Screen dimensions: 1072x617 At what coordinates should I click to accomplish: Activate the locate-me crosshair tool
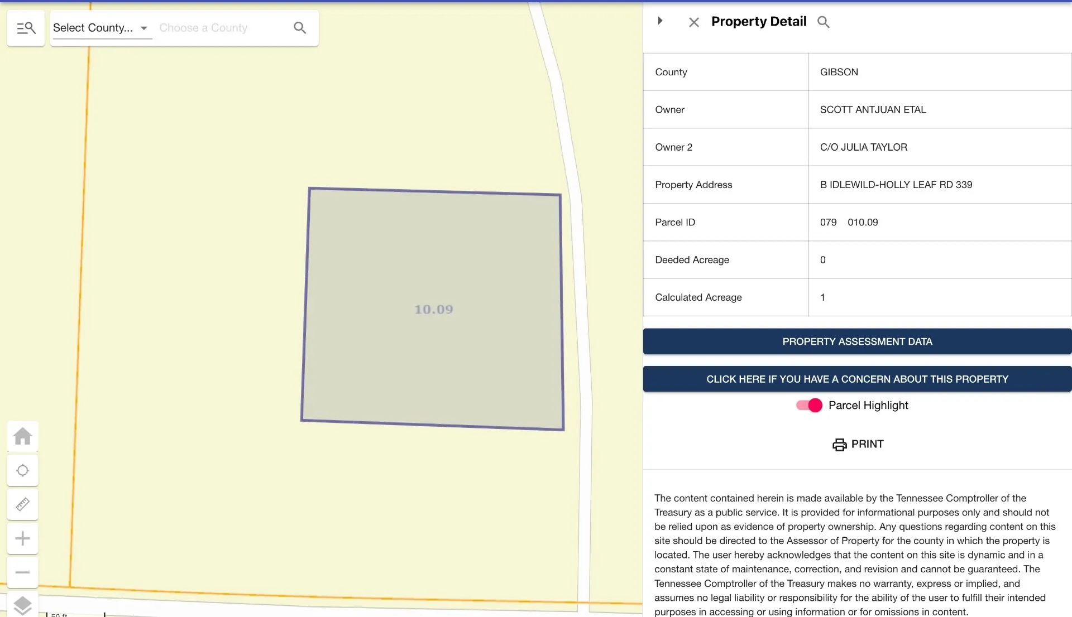(x=23, y=470)
